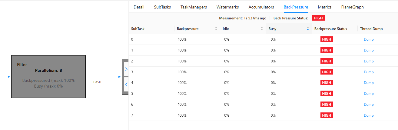Open thread Dump for subtask 5
398x130 pixels.
(x=369, y=94)
